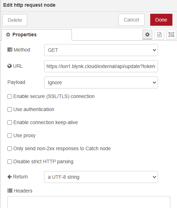This screenshot has width=177, height=208.
Task: Enable secure (SSL/TLS) connection checkbox
Action: click(x=10, y=97)
